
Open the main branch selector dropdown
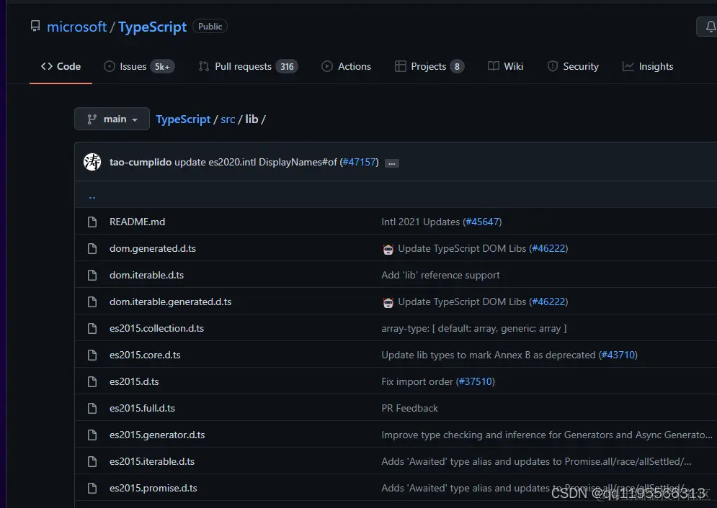[112, 119]
